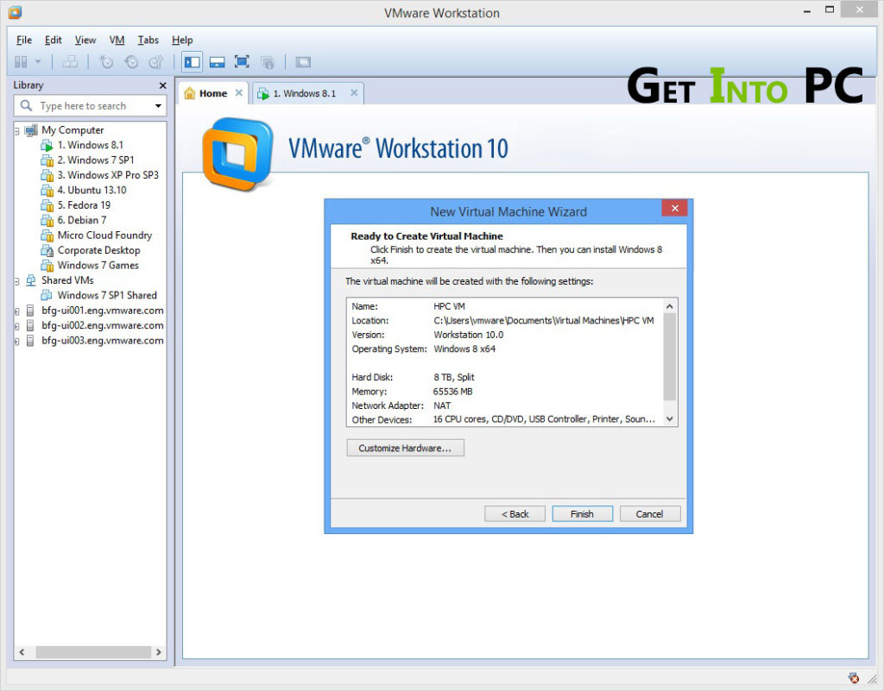
Task: Click the suspend/power toolbar icon
Action: (x=21, y=62)
